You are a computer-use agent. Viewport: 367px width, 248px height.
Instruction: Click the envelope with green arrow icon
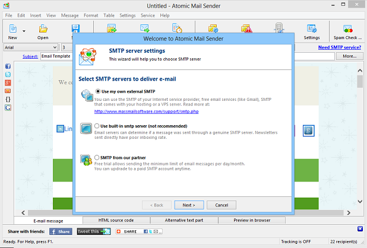click(x=145, y=28)
